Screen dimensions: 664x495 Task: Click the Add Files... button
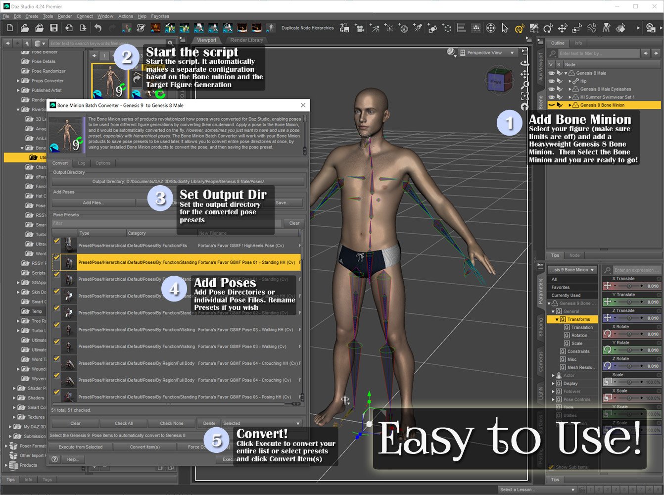pyautogui.click(x=93, y=202)
